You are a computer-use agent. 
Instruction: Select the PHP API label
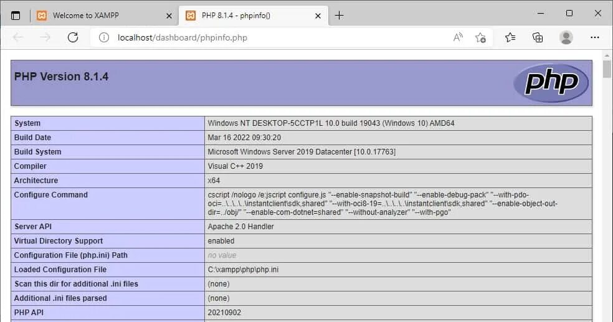[x=29, y=313]
